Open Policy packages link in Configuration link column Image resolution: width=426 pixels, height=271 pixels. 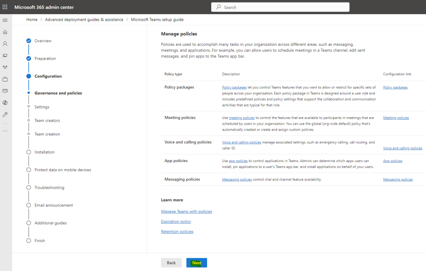[x=395, y=87]
